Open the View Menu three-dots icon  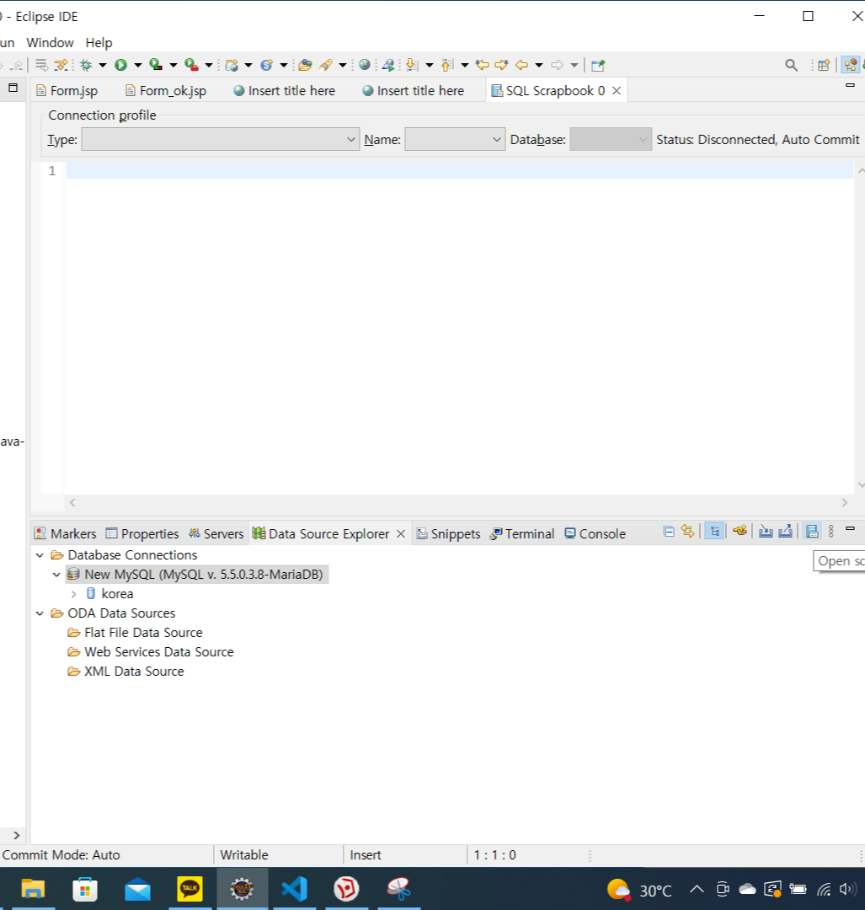click(831, 531)
